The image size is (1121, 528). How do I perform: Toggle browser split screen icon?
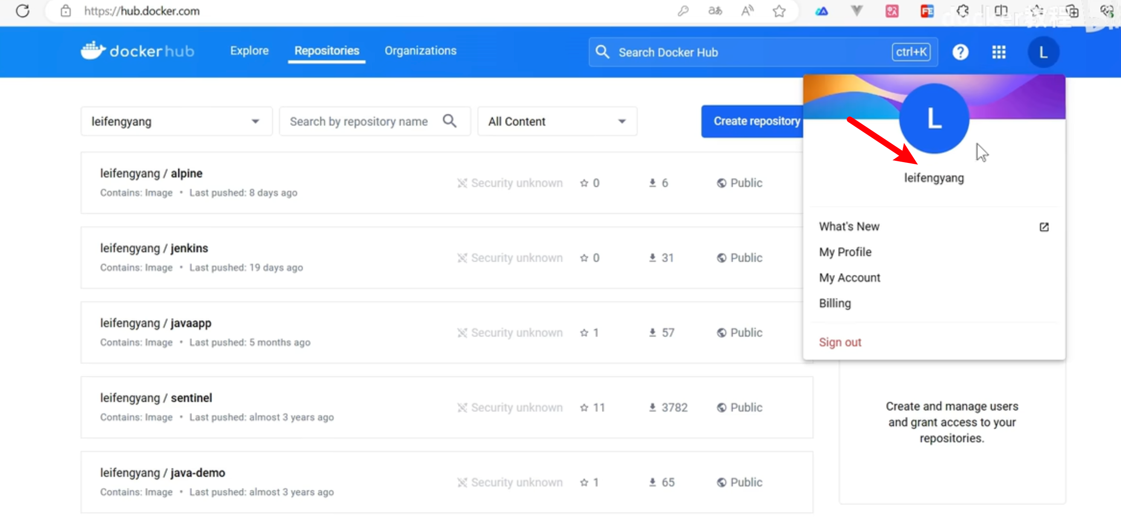[1000, 10]
